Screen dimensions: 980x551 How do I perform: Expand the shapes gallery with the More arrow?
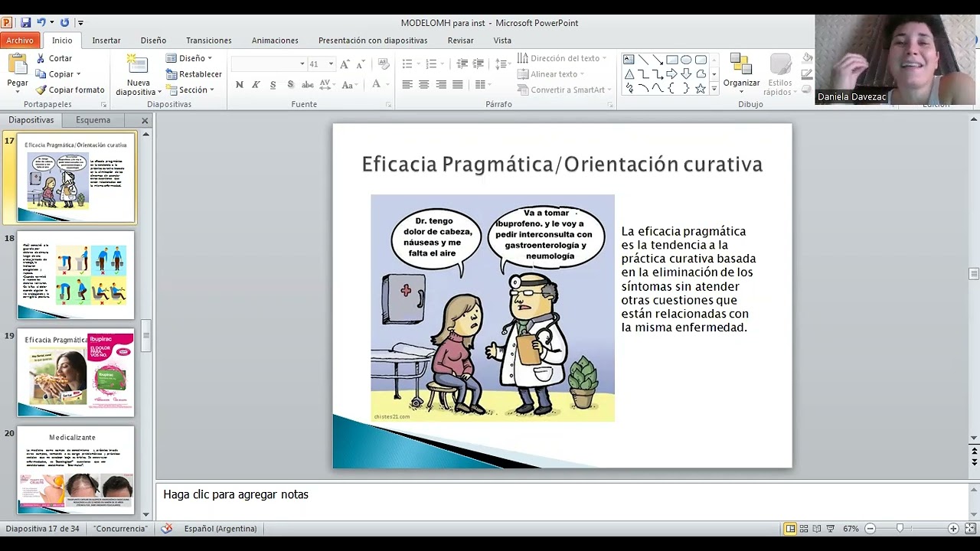click(x=714, y=89)
